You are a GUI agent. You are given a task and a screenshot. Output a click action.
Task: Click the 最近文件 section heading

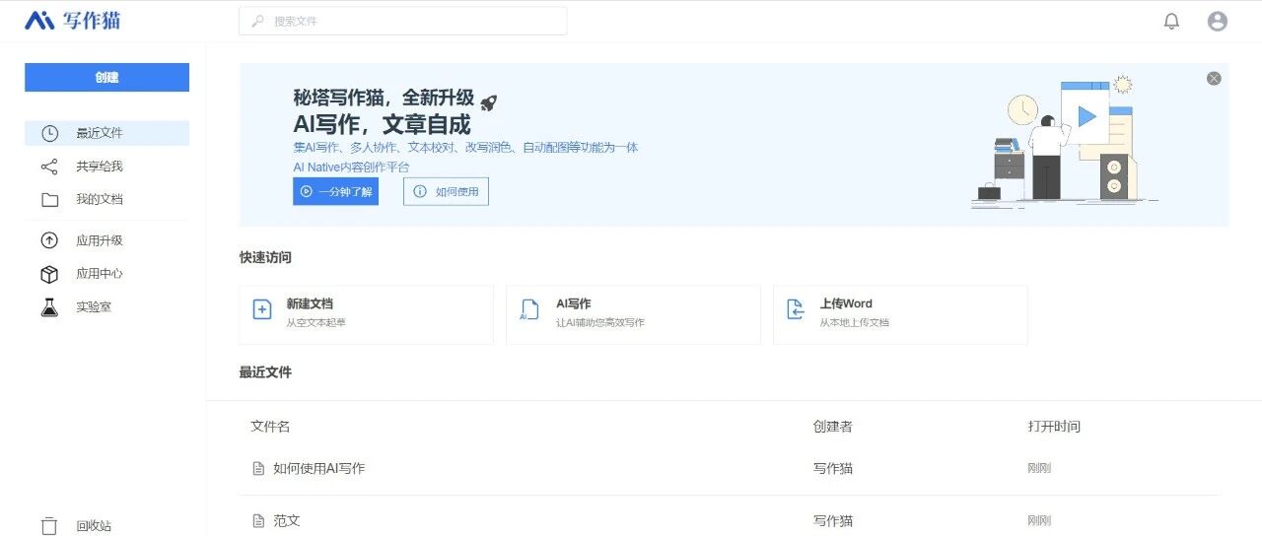point(265,372)
